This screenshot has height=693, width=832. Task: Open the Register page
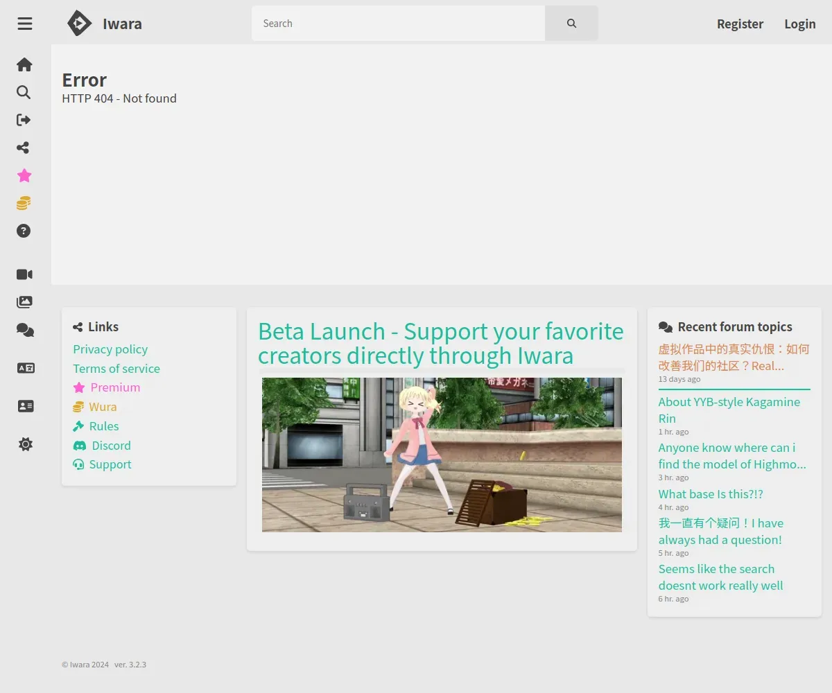pyautogui.click(x=740, y=24)
